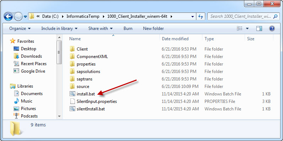Click the properties folder icon
The image size is (283, 141).
pyautogui.click(x=72, y=64)
